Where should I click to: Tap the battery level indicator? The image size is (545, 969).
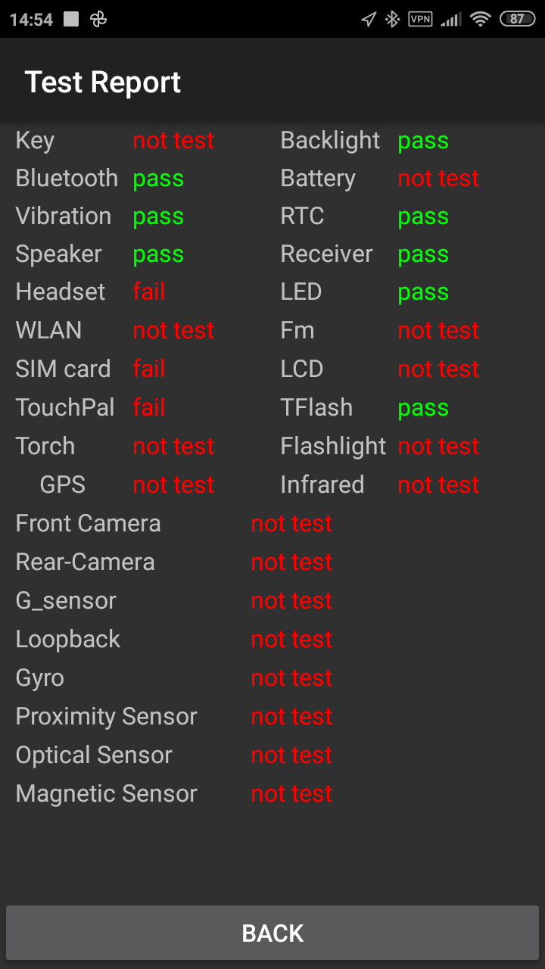point(517,20)
